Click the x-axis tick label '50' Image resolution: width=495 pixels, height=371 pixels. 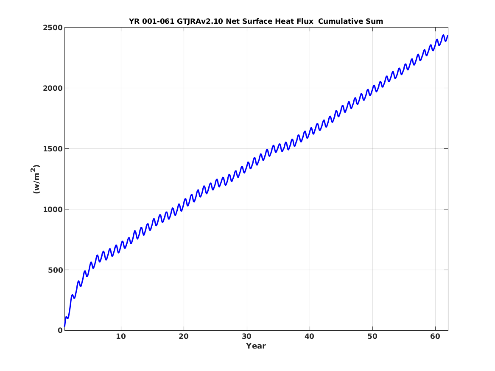372,337
